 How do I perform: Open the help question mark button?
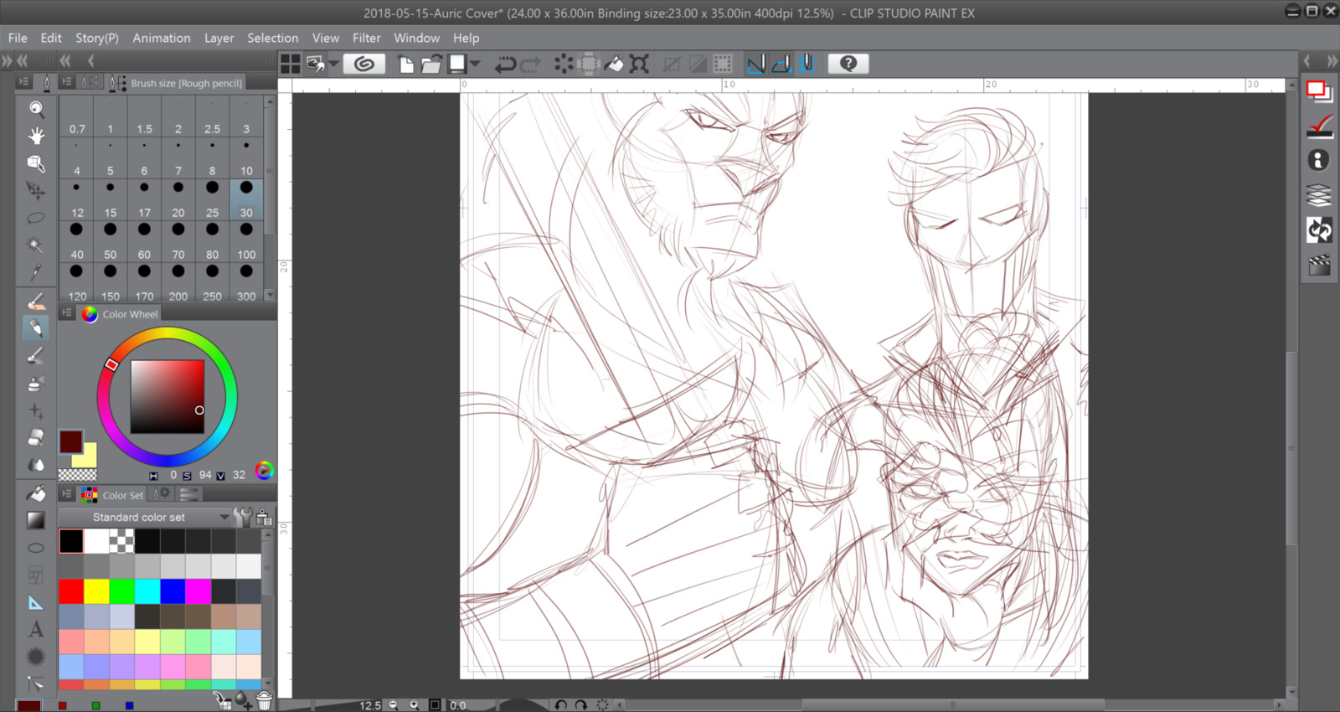848,64
